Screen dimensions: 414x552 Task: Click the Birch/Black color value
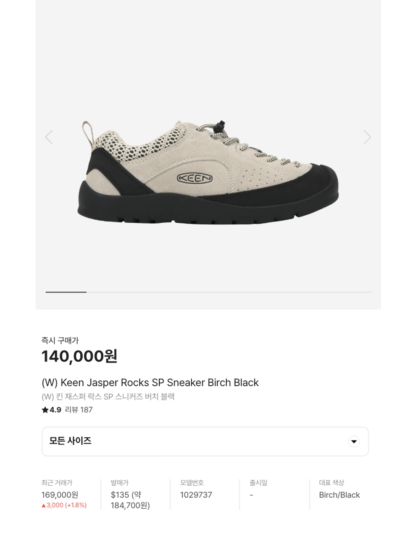(339, 495)
